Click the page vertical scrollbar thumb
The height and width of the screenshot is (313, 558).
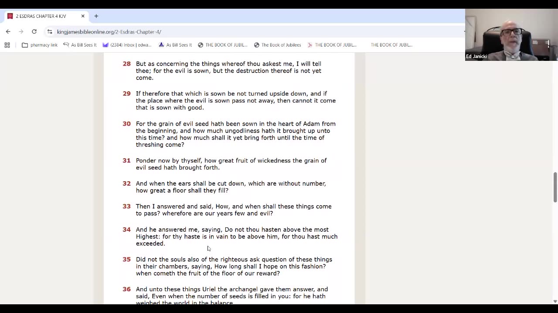coord(555,187)
